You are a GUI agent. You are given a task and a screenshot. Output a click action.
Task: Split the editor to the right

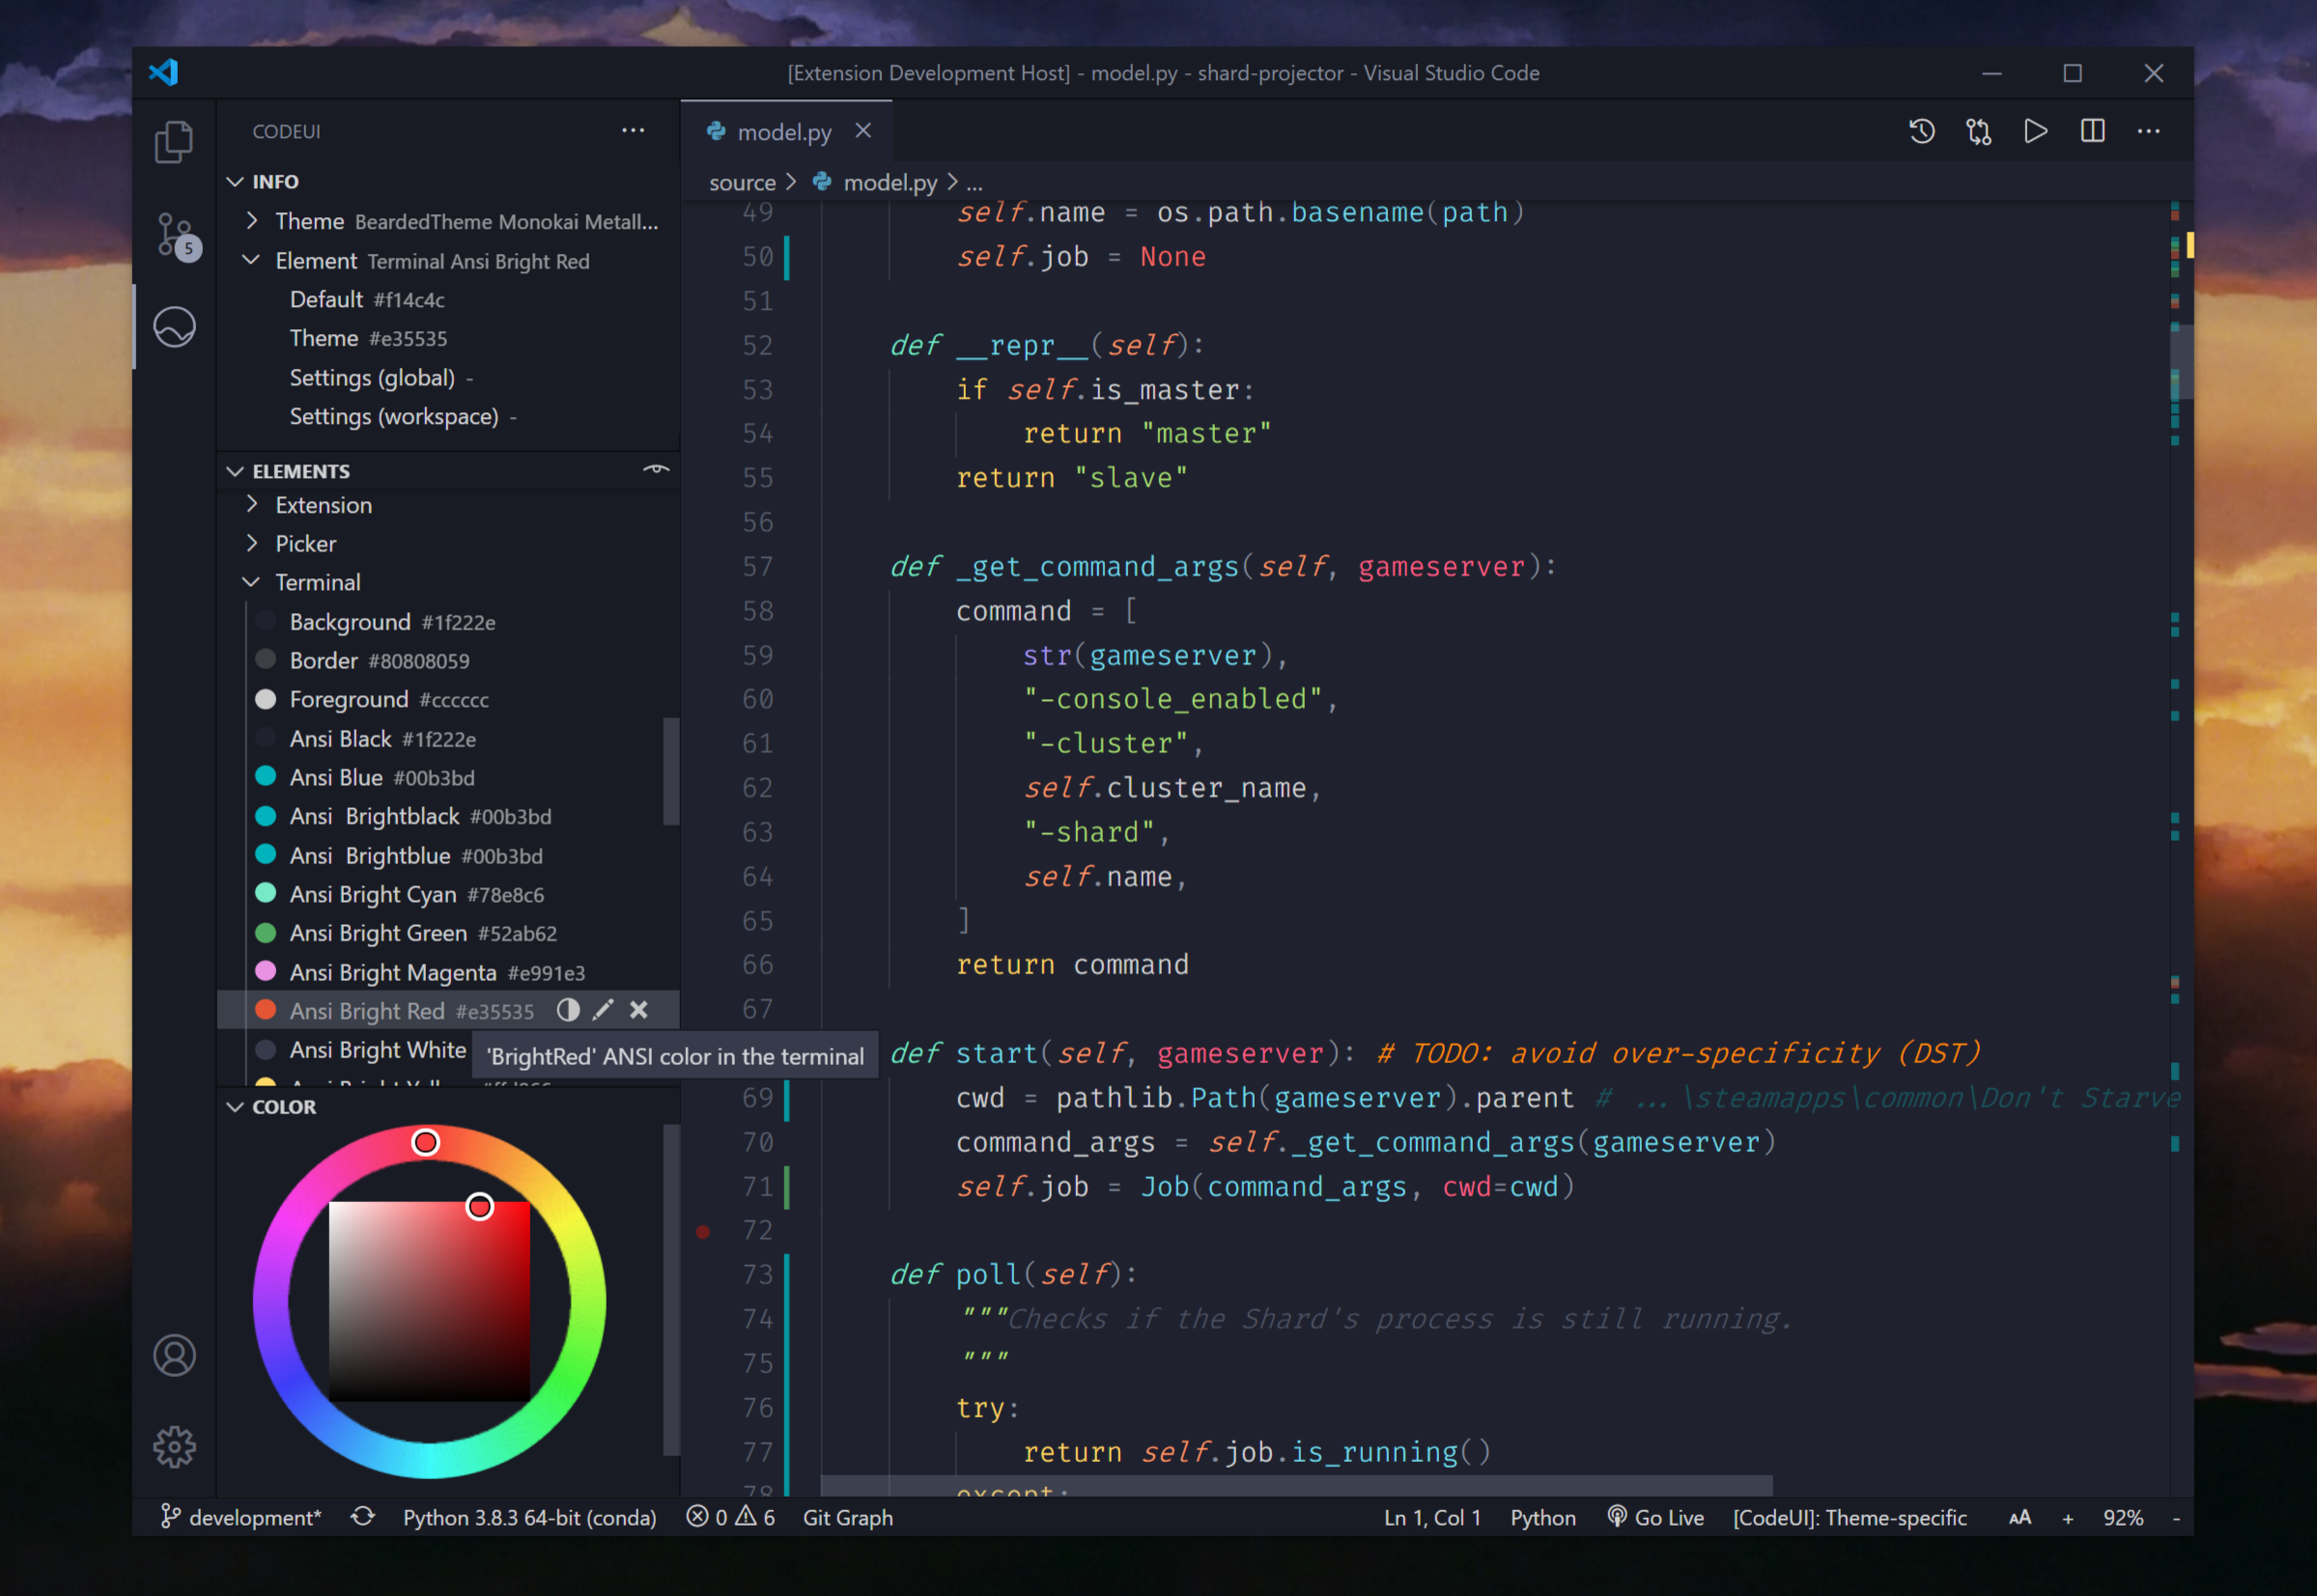2092,132
